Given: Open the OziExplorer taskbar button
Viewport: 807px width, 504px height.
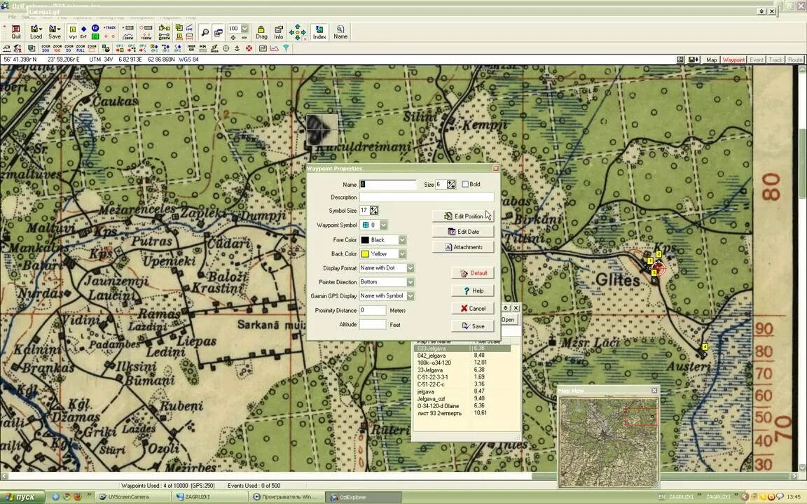Looking at the screenshot, I should coord(361,497).
